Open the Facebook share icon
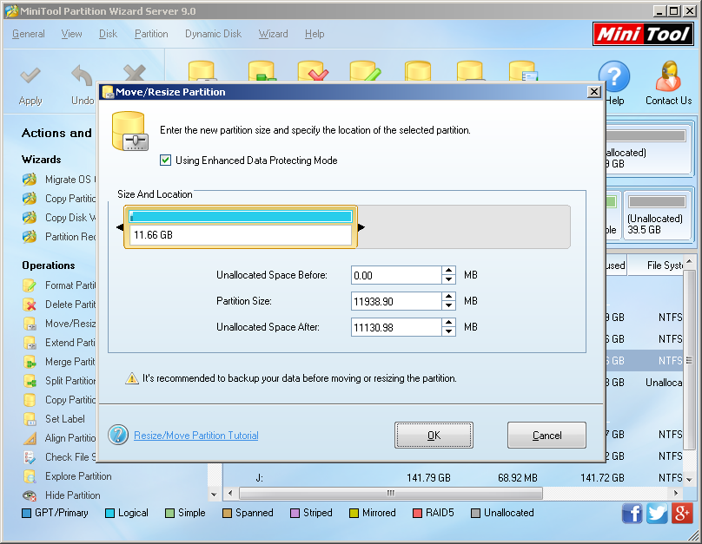The image size is (702, 544). pos(632,513)
